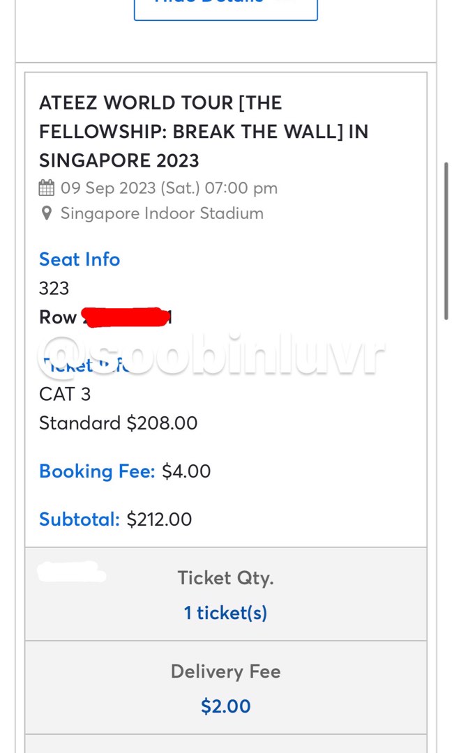
Task: Select the calendar icon to add event to calendar
Action: click(46, 188)
